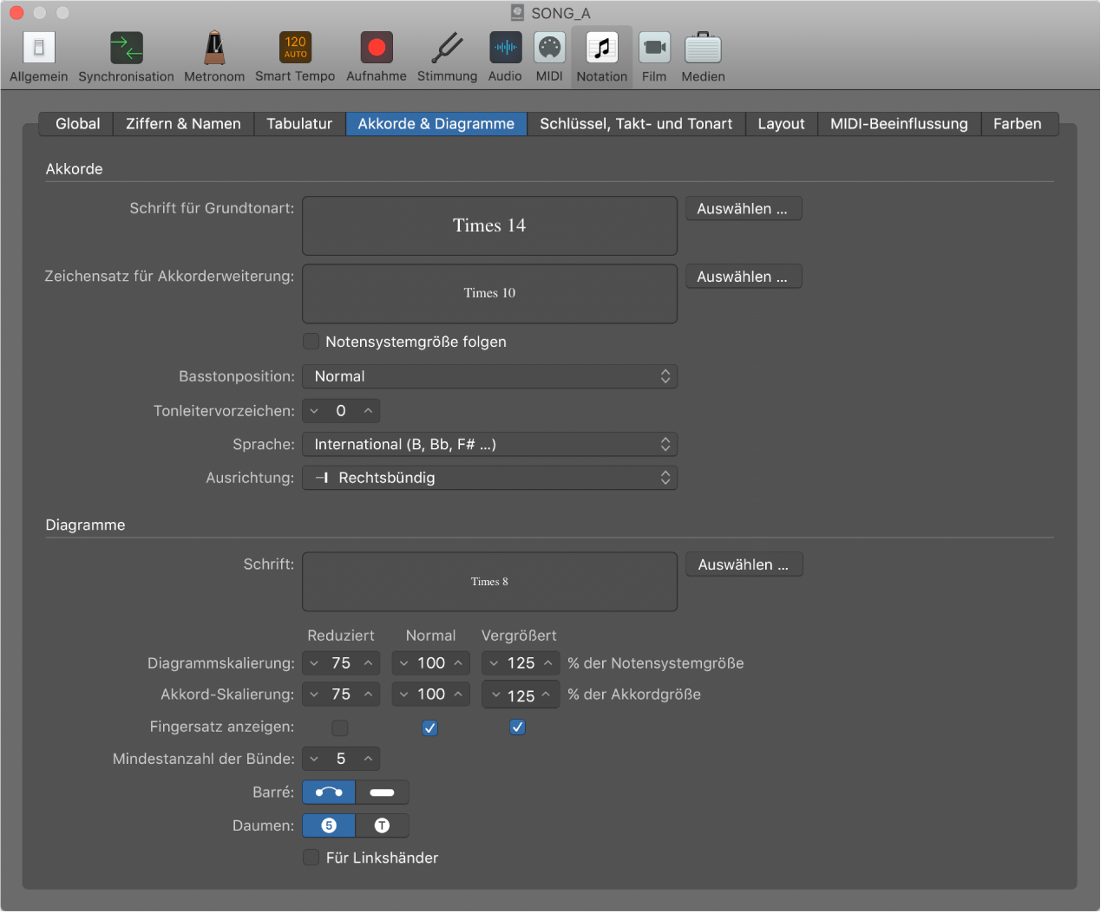Open the MIDI settings pane
This screenshot has width=1101, height=913.
coord(549,49)
